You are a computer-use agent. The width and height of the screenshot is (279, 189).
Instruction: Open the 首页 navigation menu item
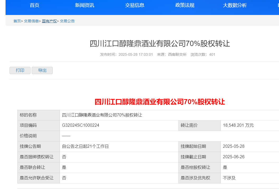pos(35,5)
